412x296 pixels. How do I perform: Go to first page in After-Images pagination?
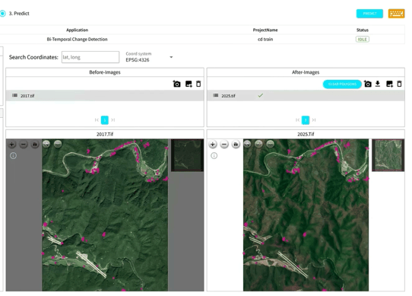pyautogui.click(x=297, y=120)
